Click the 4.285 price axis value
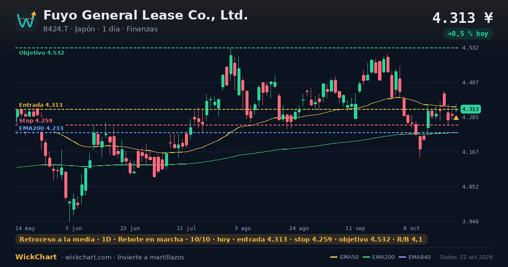 coord(471,117)
